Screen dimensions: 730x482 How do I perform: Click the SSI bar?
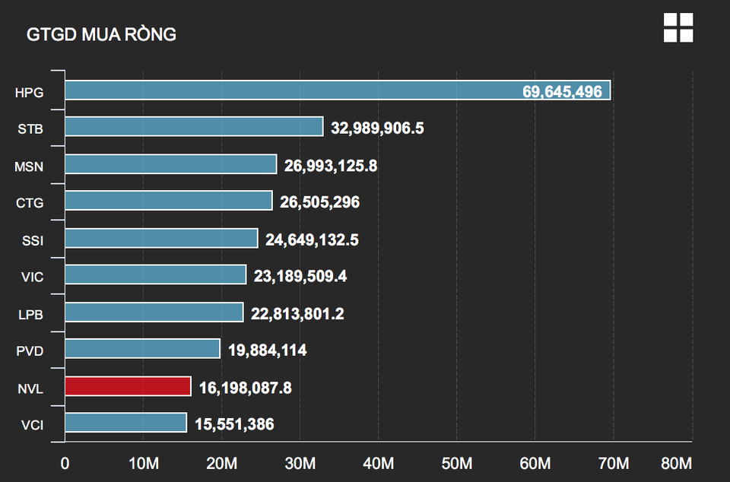pos(161,238)
